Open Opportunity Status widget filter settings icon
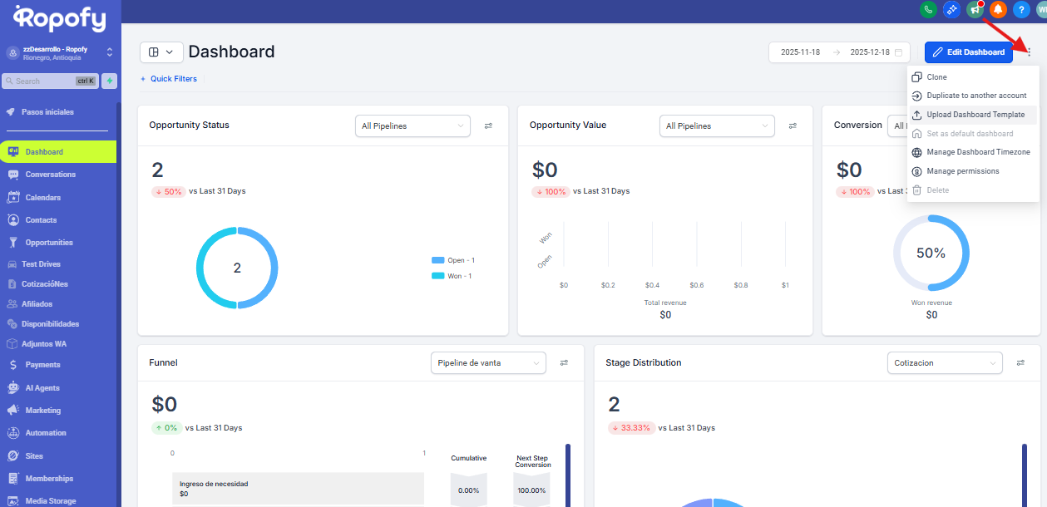 point(488,126)
